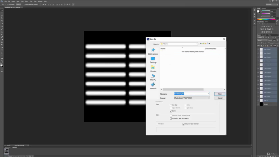Go up one folder level in Save As
The height and width of the screenshot is (157, 279).
[x=203, y=44]
